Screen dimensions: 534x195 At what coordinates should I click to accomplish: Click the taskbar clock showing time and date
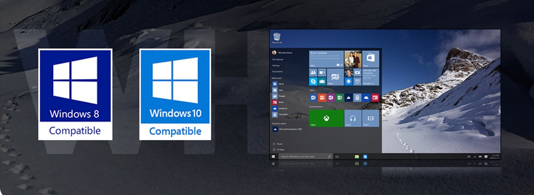click(x=494, y=156)
